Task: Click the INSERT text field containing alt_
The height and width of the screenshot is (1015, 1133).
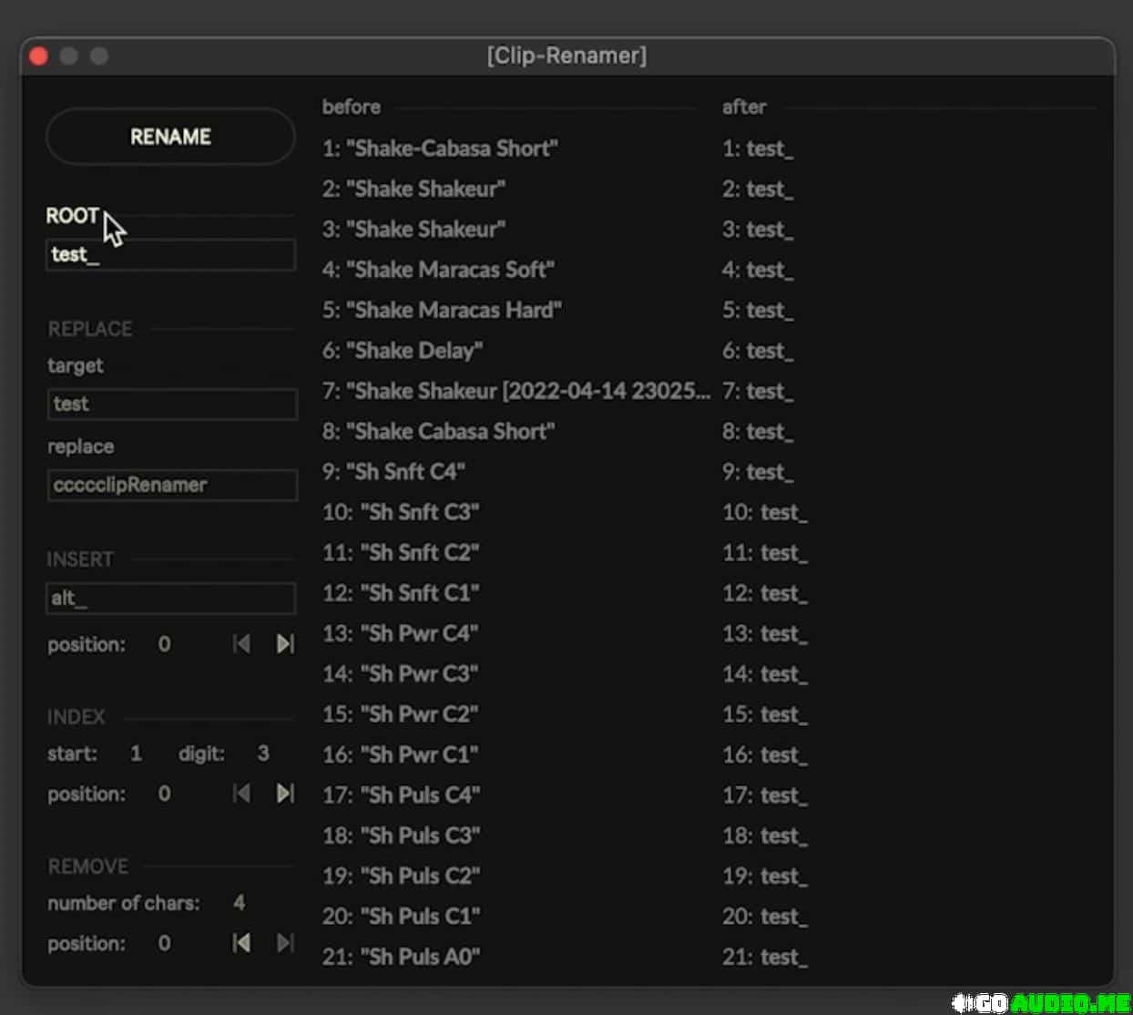Action: pyautogui.click(x=170, y=599)
